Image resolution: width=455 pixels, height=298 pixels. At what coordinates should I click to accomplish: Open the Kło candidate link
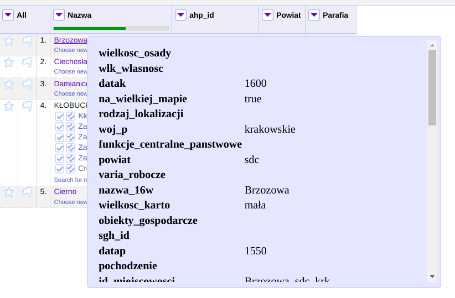(82, 116)
